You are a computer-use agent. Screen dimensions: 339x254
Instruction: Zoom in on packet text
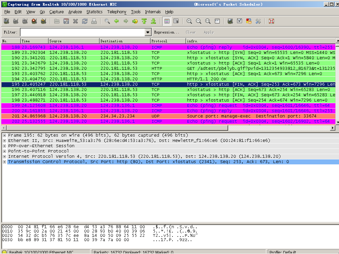(x=189, y=21)
